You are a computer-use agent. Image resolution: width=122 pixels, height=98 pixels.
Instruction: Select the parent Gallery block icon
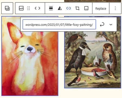pos(7,8)
